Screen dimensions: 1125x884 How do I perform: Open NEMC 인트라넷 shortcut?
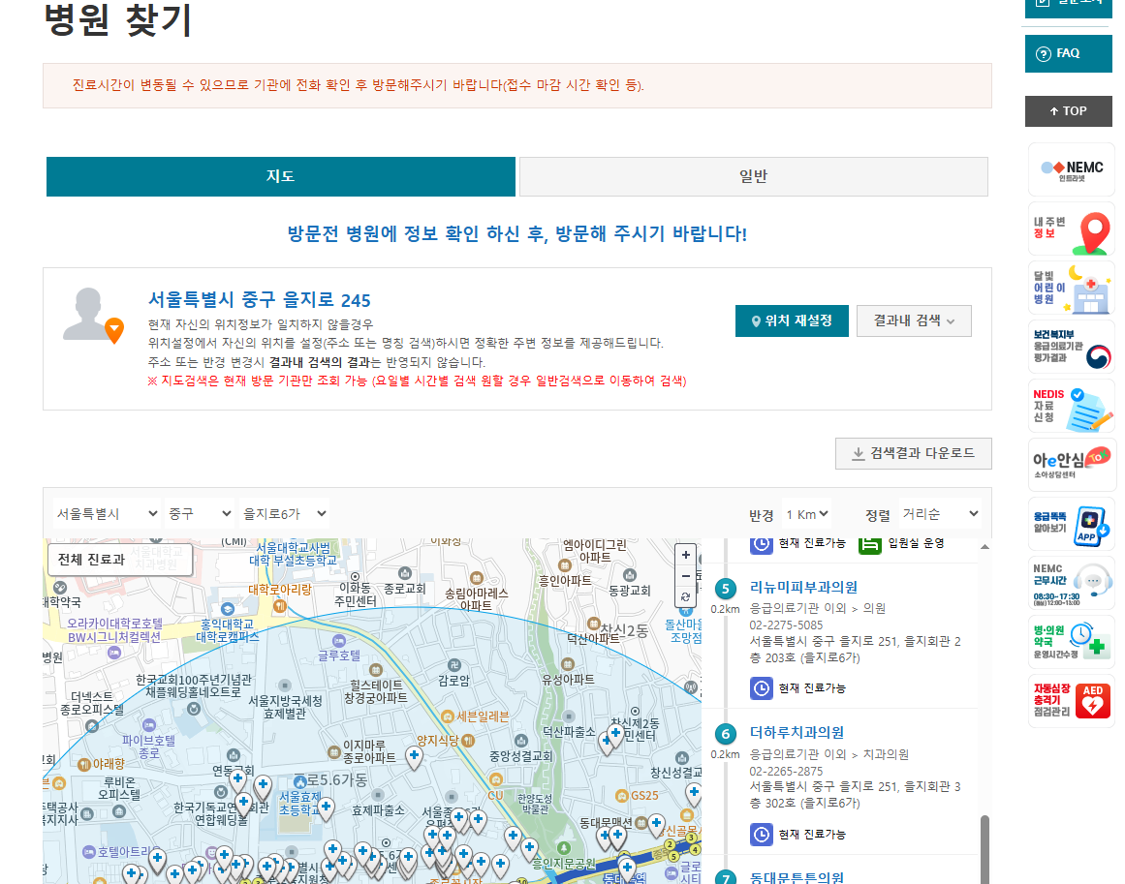[x=1071, y=169]
